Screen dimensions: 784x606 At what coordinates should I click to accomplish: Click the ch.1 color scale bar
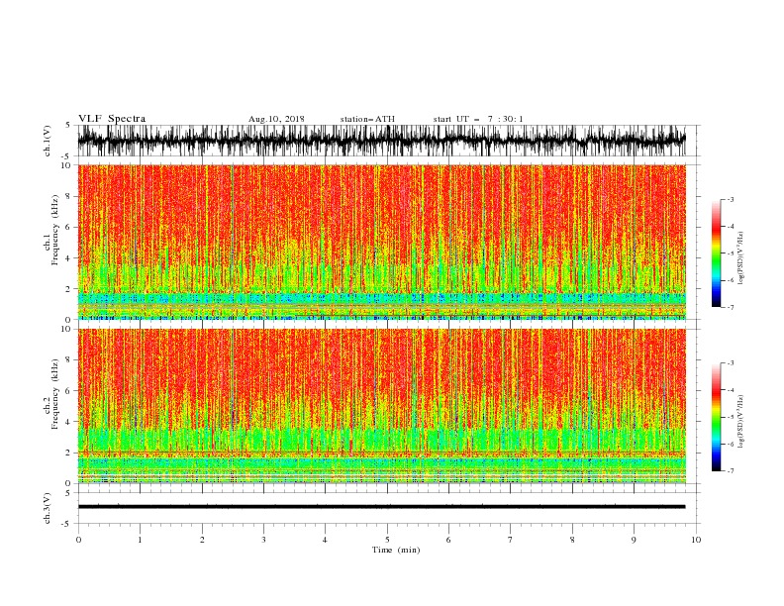tap(716, 253)
